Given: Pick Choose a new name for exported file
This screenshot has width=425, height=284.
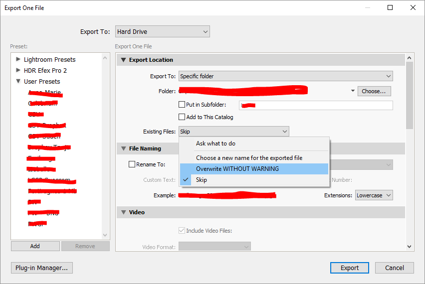Looking at the screenshot, I should 249,158.
